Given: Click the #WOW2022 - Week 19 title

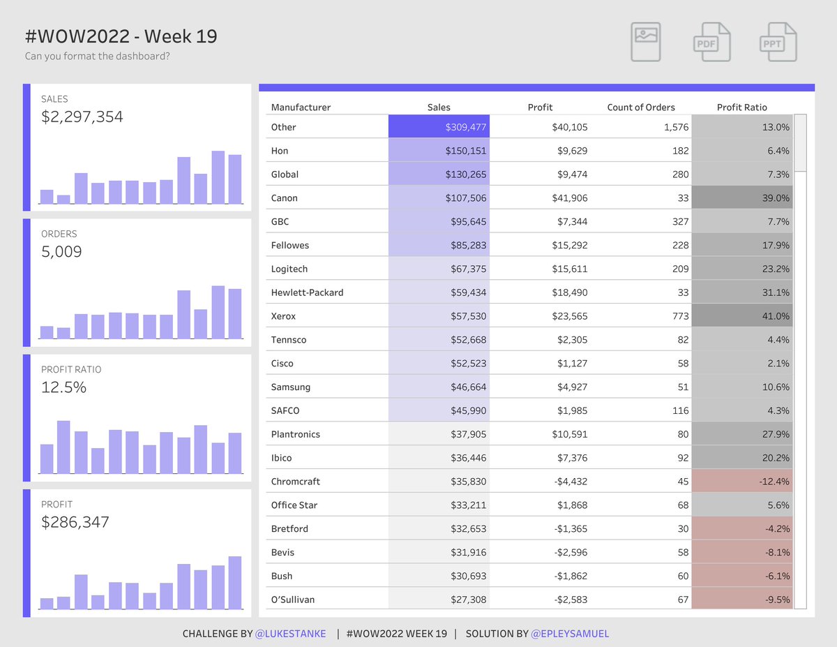Looking at the screenshot, I should (x=121, y=36).
